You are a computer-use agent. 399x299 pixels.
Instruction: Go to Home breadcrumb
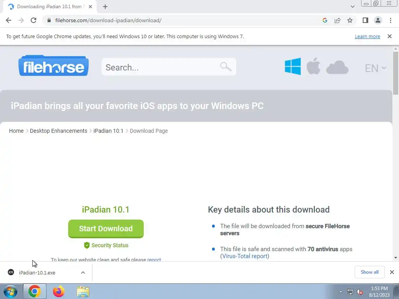(x=16, y=131)
